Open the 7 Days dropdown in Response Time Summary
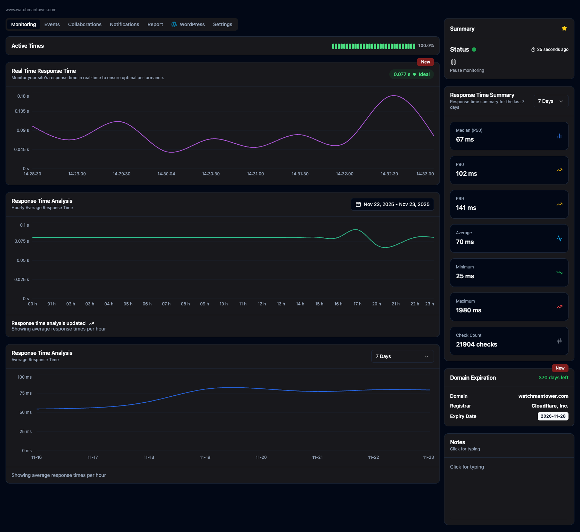Image resolution: width=580 pixels, height=532 pixels. (551, 101)
